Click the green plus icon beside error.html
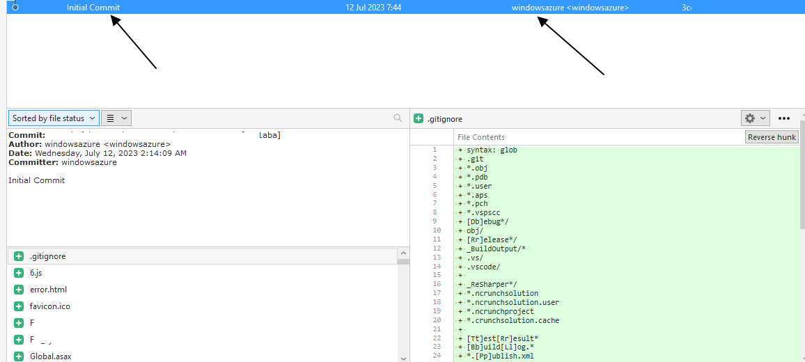Screen dimensions: 805x362 (19, 290)
